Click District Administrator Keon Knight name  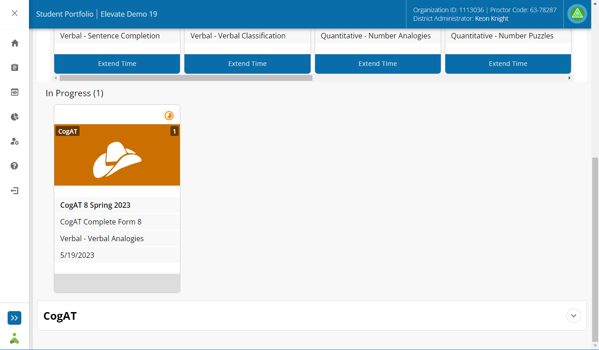click(492, 19)
